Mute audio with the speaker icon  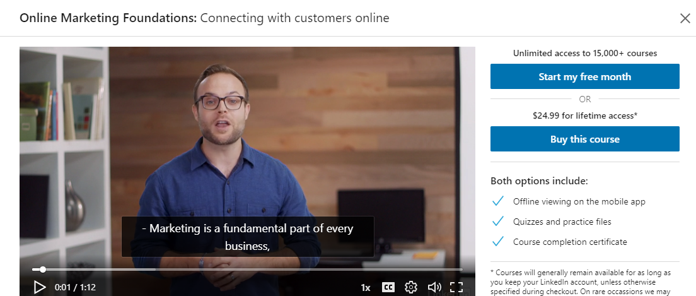click(x=434, y=287)
